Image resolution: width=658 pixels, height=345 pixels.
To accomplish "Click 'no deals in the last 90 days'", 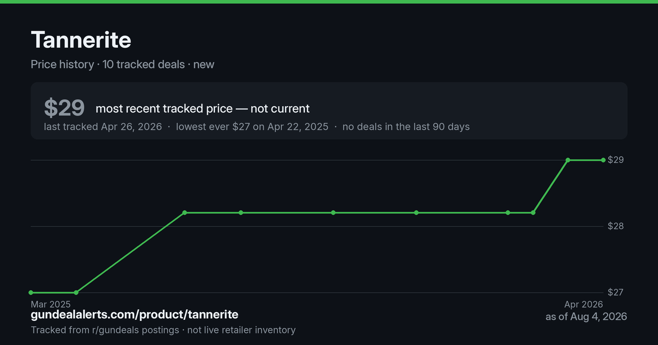I will tap(406, 127).
